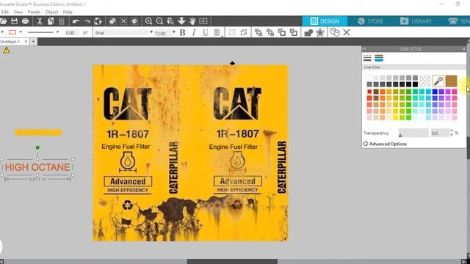Viewport: 470px width, 264px height.
Task: Increase transparency with the up arrow
Action: 452,131
